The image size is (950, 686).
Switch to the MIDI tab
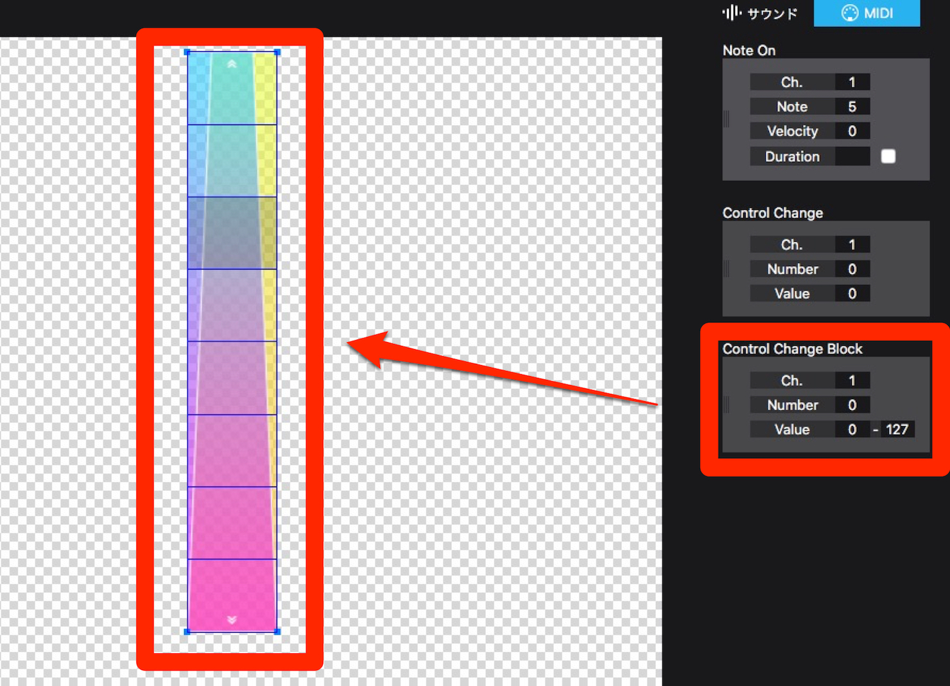(x=867, y=13)
